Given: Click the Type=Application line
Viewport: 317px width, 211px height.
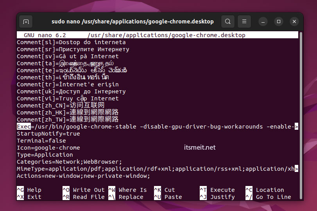Looking at the screenshot, I should pyautogui.click(x=45, y=155).
